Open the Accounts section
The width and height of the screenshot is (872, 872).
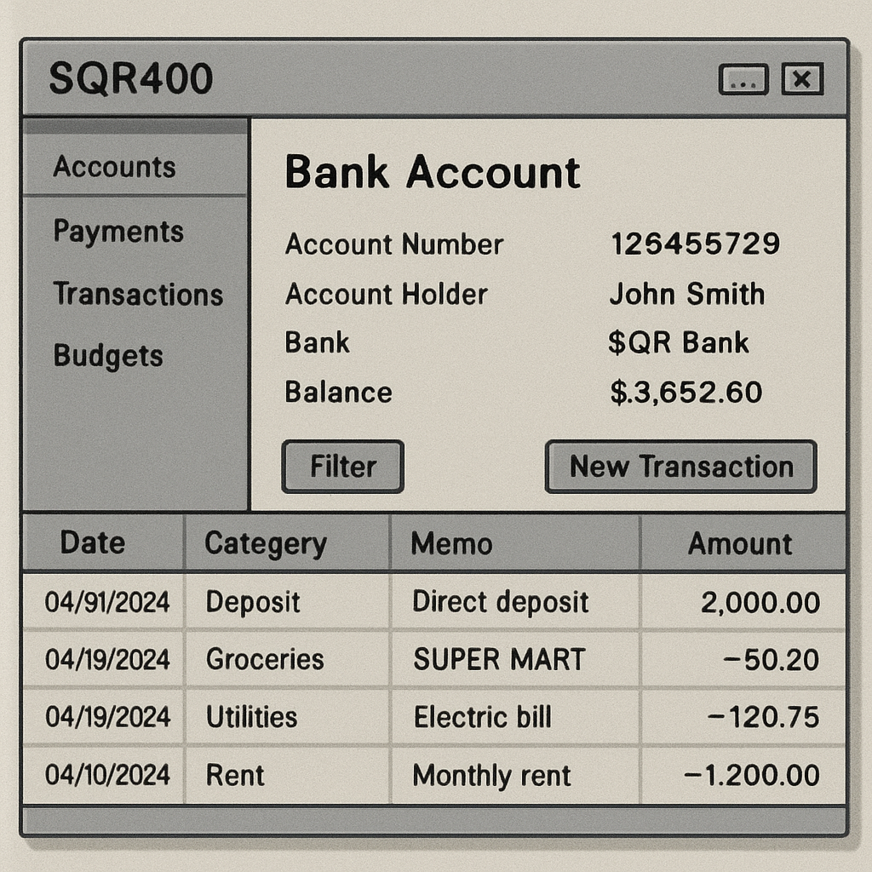coord(115,167)
